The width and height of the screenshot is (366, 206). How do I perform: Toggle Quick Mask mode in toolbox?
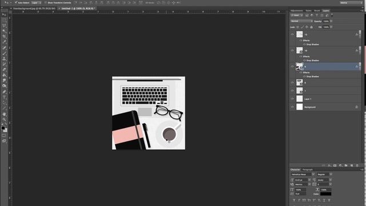click(4, 136)
